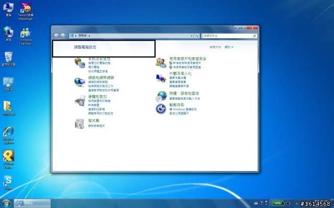
Task: Click the 硬體和音效 heading link
Action: click(x=98, y=97)
